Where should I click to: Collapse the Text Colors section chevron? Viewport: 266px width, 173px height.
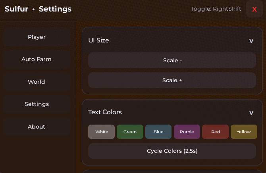pos(251,112)
